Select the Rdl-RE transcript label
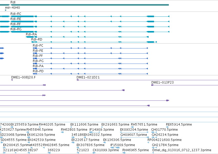218x154 pixels. pyautogui.click(x=16, y=19)
